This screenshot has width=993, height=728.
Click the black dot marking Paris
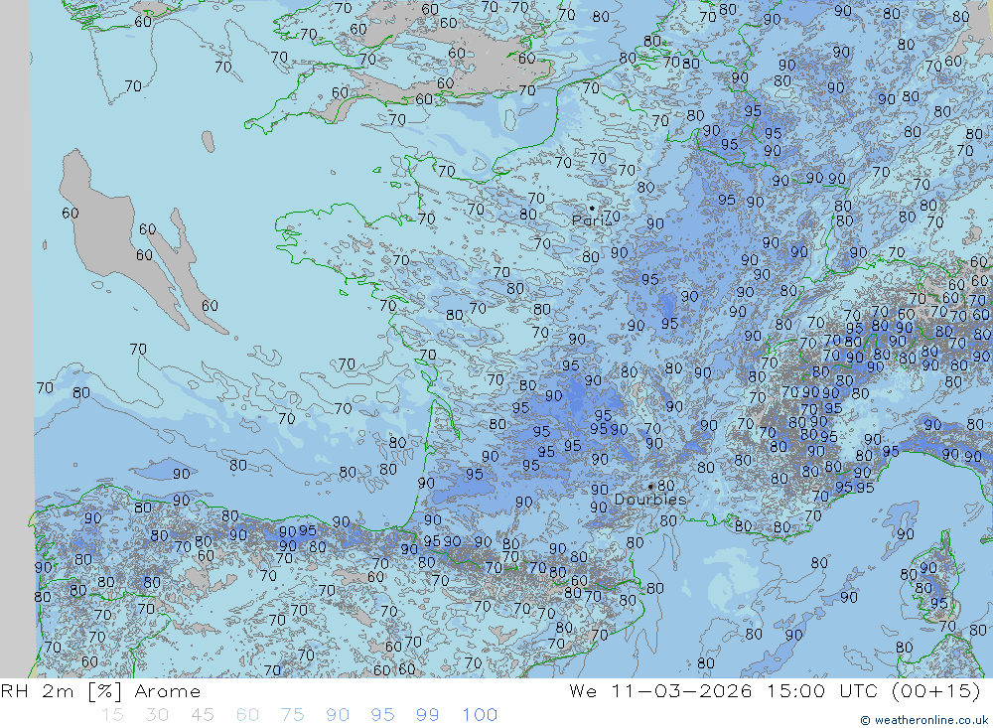(592, 208)
